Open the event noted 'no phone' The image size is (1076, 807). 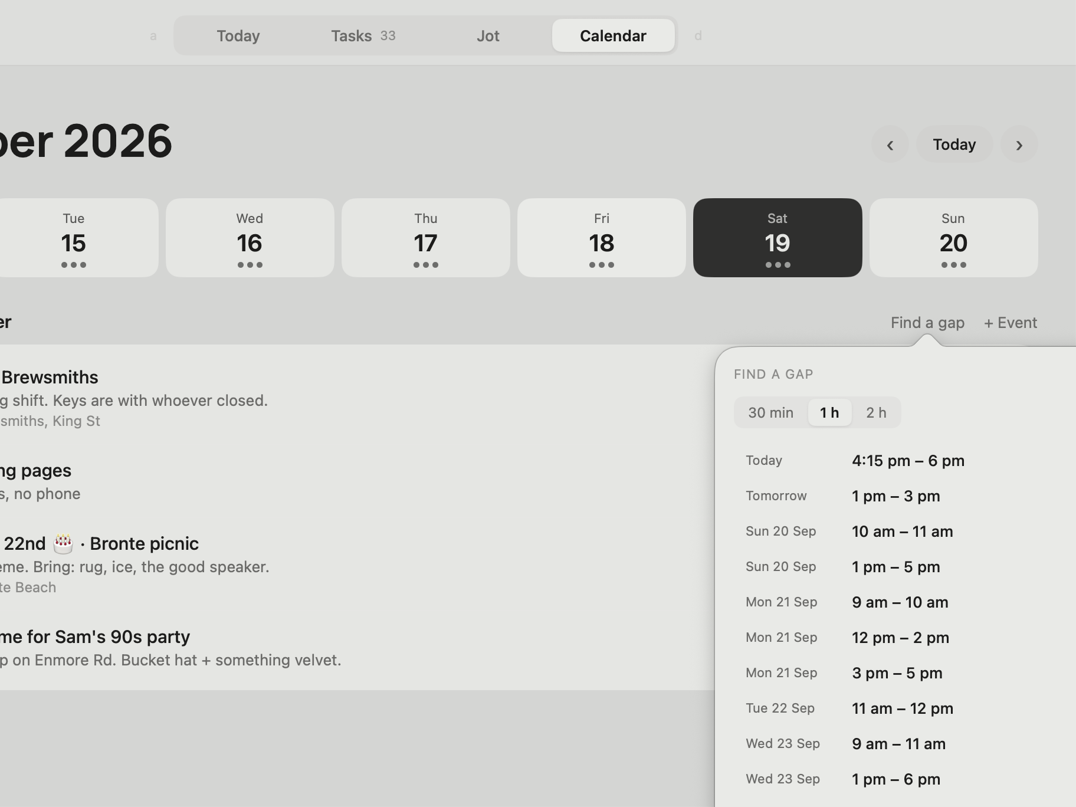(357, 481)
